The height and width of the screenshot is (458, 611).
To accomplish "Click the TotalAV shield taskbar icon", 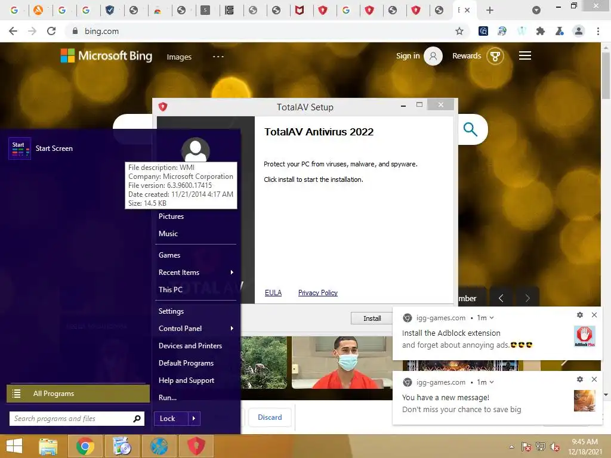I will point(196,446).
